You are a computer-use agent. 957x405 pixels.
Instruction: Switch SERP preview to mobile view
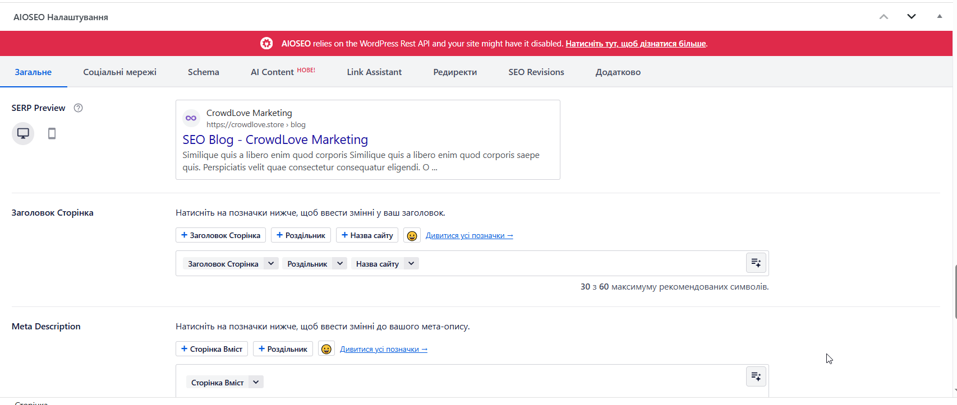click(x=52, y=133)
